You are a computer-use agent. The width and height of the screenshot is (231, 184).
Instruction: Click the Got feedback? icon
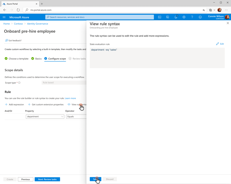click(7, 40)
